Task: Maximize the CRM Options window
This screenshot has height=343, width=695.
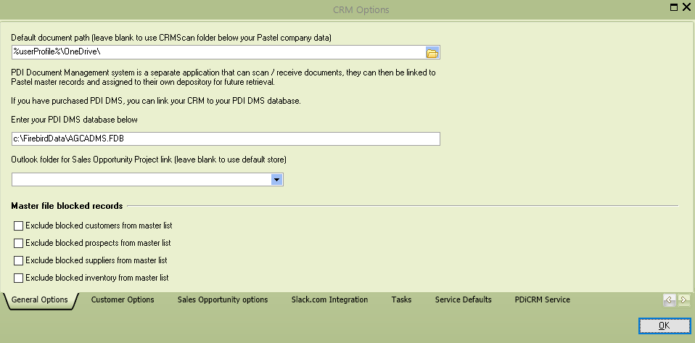Action: click(674, 7)
